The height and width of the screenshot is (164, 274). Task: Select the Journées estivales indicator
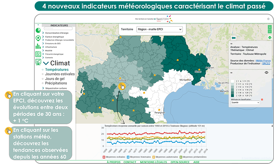pyautogui.click(x=60, y=74)
